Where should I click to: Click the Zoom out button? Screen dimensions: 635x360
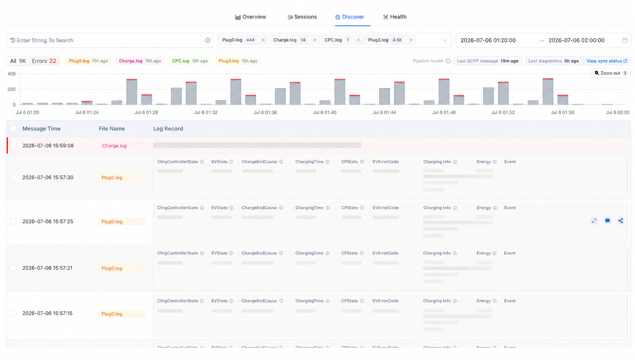(x=611, y=73)
